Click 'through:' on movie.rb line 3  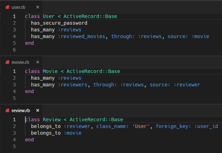105,85
